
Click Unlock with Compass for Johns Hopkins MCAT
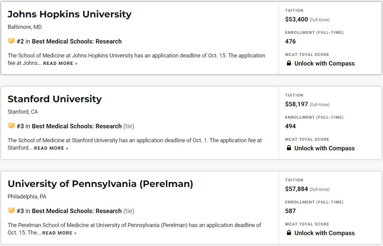(x=324, y=63)
